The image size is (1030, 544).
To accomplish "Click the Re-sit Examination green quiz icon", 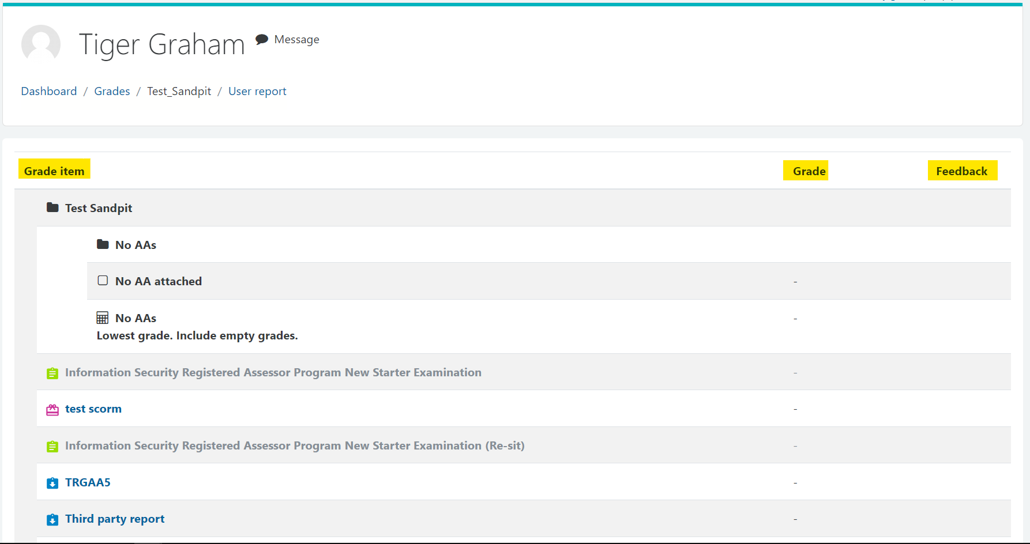I will click(52, 447).
